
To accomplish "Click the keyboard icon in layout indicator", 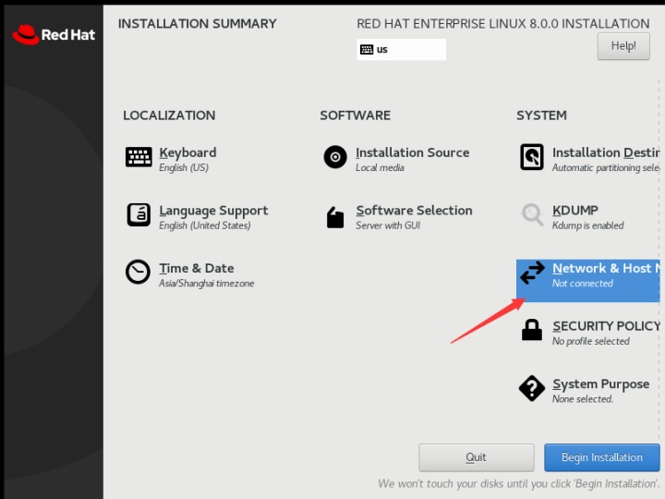I will (x=367, y=50).
